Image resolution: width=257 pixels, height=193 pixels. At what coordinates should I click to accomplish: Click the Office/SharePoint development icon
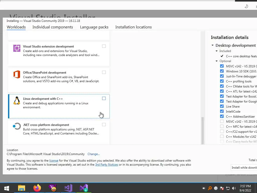coord(17,74)
